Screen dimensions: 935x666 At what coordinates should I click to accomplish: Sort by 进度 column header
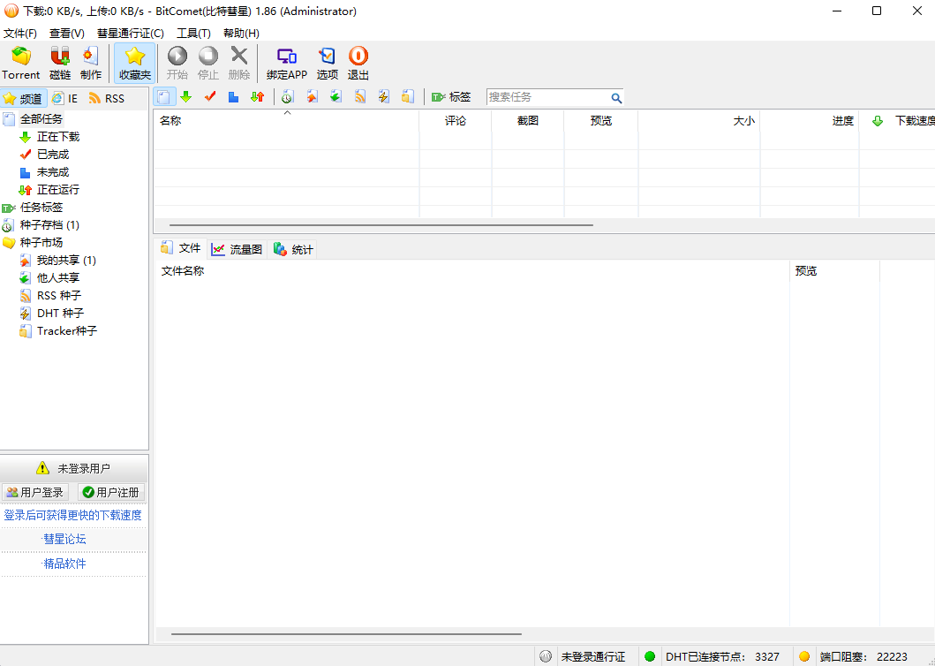click(810, 120)
